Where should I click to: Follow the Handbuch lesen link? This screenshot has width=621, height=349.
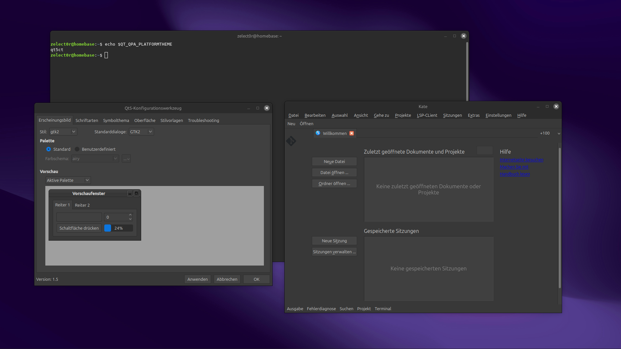click(515, 174)
